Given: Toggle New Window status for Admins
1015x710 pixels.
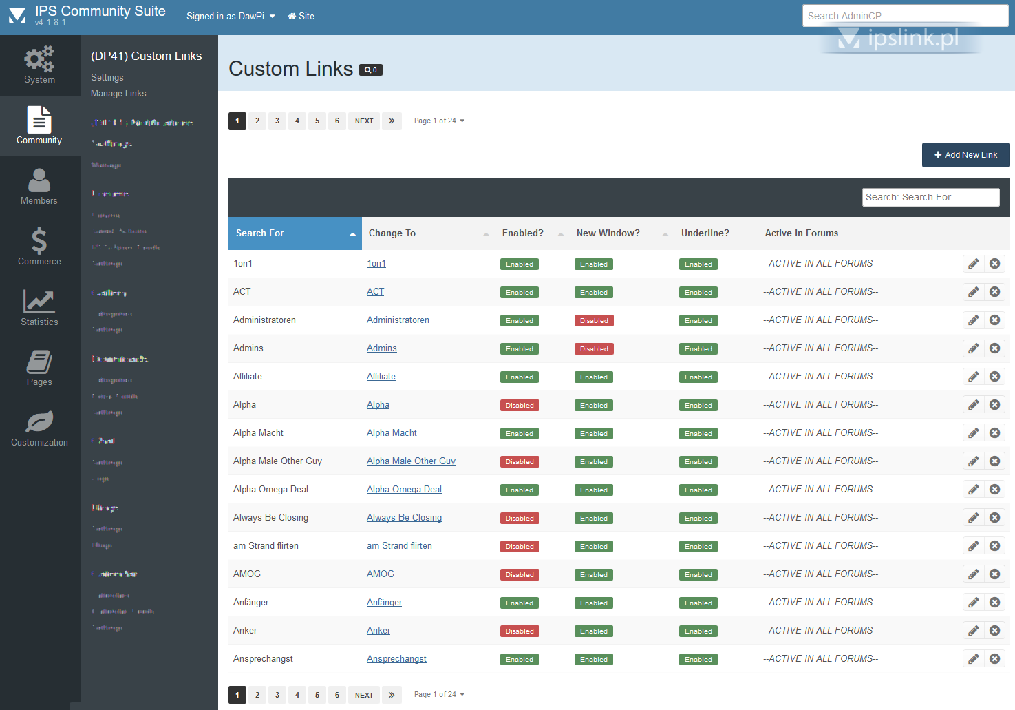Looking at the screenshot, I should coord(594,349).
